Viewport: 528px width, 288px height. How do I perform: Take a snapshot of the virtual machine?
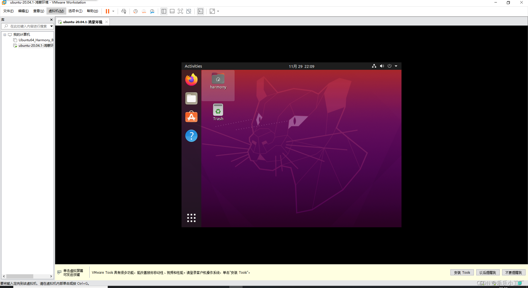pos(136,11)
